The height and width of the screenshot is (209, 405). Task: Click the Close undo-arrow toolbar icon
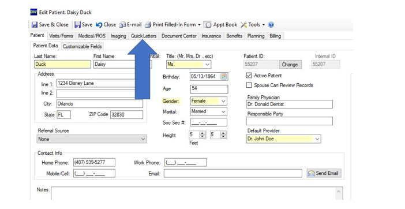click(99, 25)
